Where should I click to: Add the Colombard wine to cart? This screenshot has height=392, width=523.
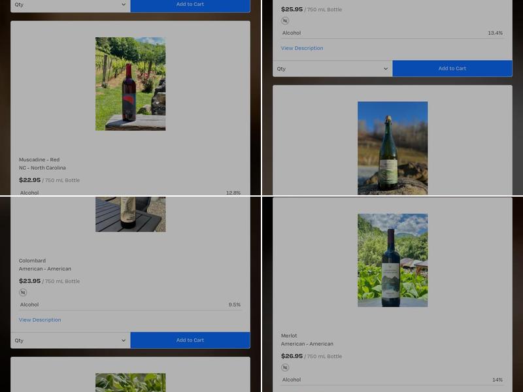point(190,340)
